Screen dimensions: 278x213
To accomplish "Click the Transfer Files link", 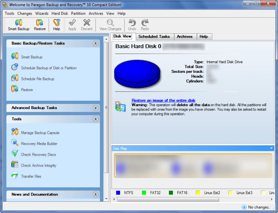I will (x=31, y=176).
